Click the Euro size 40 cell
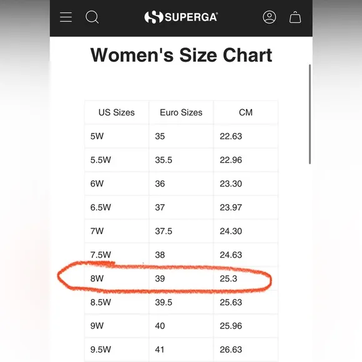This screenshot has height=362, width=362. 181,326
